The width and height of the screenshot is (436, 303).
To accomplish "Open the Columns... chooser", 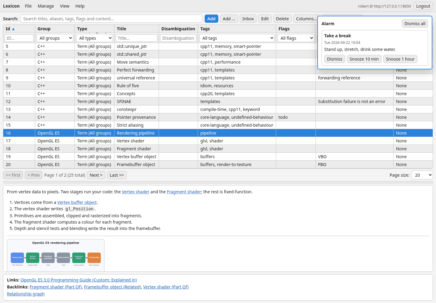I will click(x=306, y=19).
